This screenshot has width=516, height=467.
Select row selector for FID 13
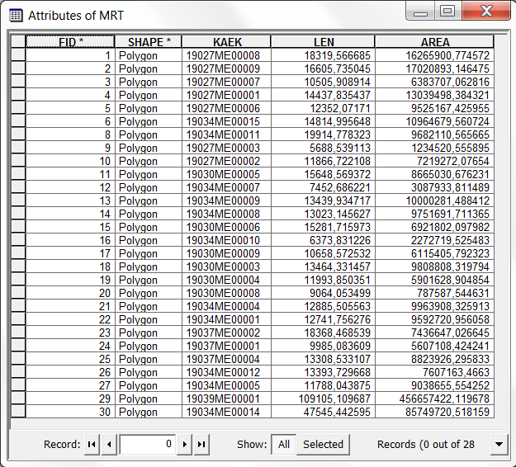click(x=18, y=200)
